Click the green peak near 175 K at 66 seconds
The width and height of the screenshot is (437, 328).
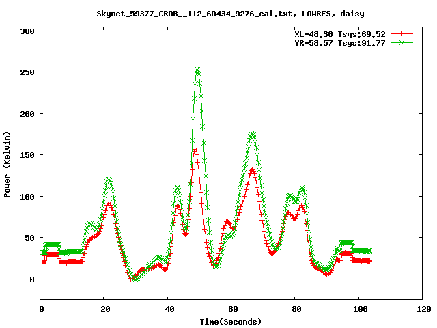[252, 134]
